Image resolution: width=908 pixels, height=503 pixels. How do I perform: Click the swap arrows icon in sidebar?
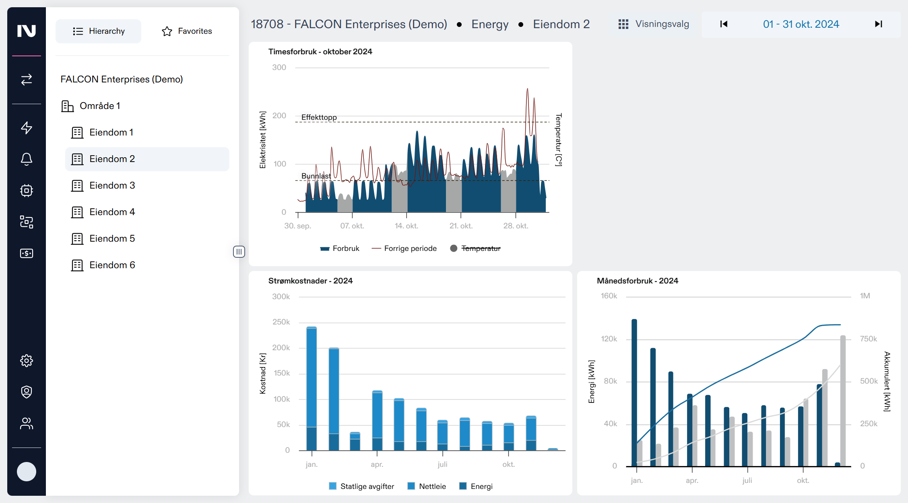point(27,80)
